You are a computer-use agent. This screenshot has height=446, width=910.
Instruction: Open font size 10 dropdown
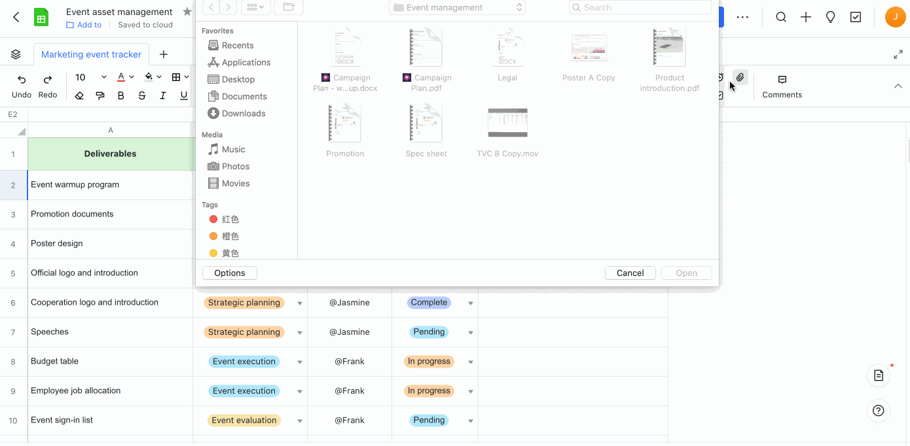[90, 77]
